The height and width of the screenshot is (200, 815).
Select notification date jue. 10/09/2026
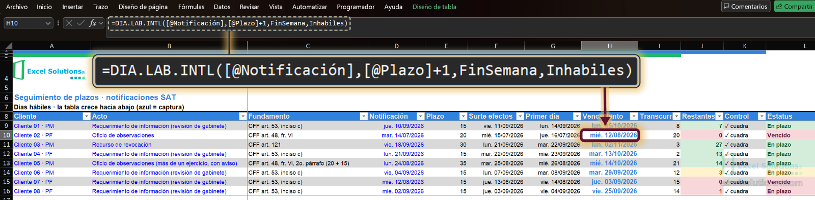(x=396, y=126)
